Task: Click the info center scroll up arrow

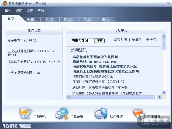Action: pyautogui.click(x=164, y=36)
